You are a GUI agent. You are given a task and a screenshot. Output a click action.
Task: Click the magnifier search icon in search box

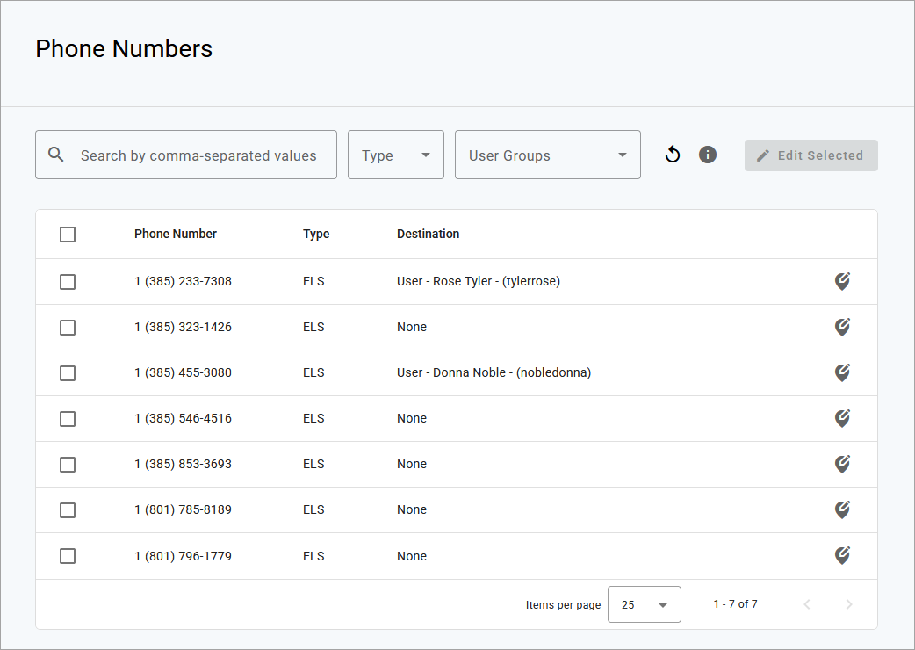56,155
